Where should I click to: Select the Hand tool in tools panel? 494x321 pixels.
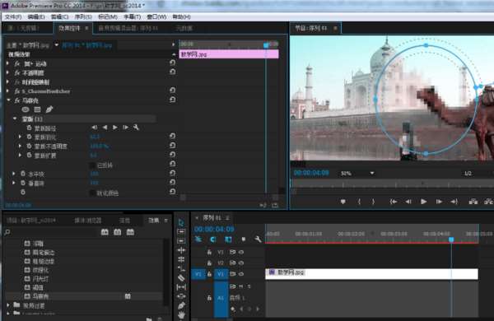point(181,314)
